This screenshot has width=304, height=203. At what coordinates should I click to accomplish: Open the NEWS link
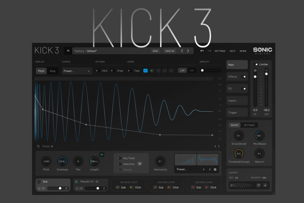243,51
